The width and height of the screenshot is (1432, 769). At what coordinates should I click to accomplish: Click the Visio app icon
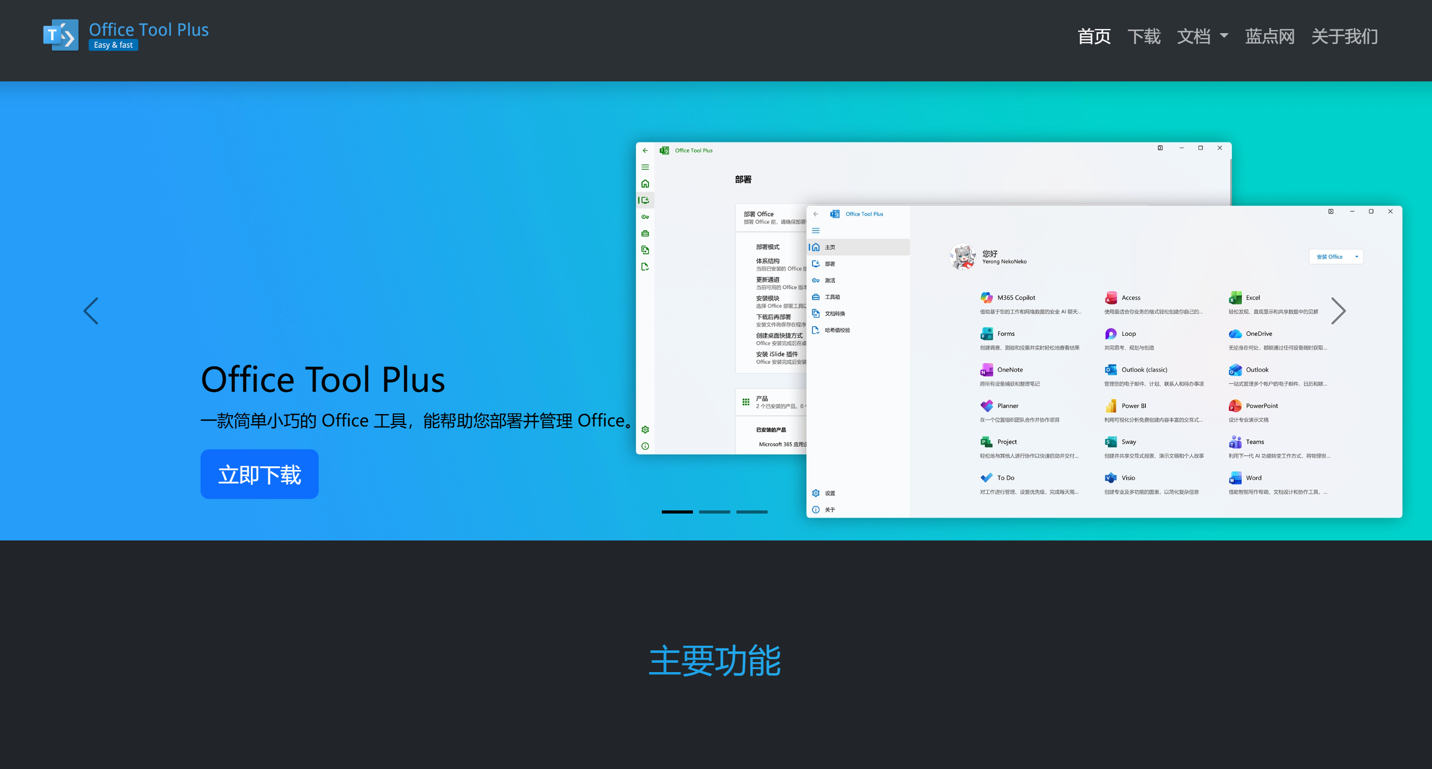click(1111, 478)
